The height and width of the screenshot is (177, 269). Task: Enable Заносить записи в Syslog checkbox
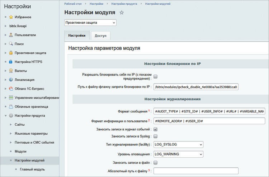pyautogui.click(x=156, y=136)
